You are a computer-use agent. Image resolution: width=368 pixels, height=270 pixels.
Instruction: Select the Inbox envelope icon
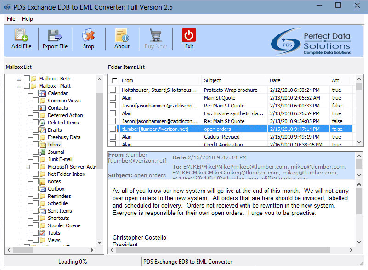coord(42,145)
